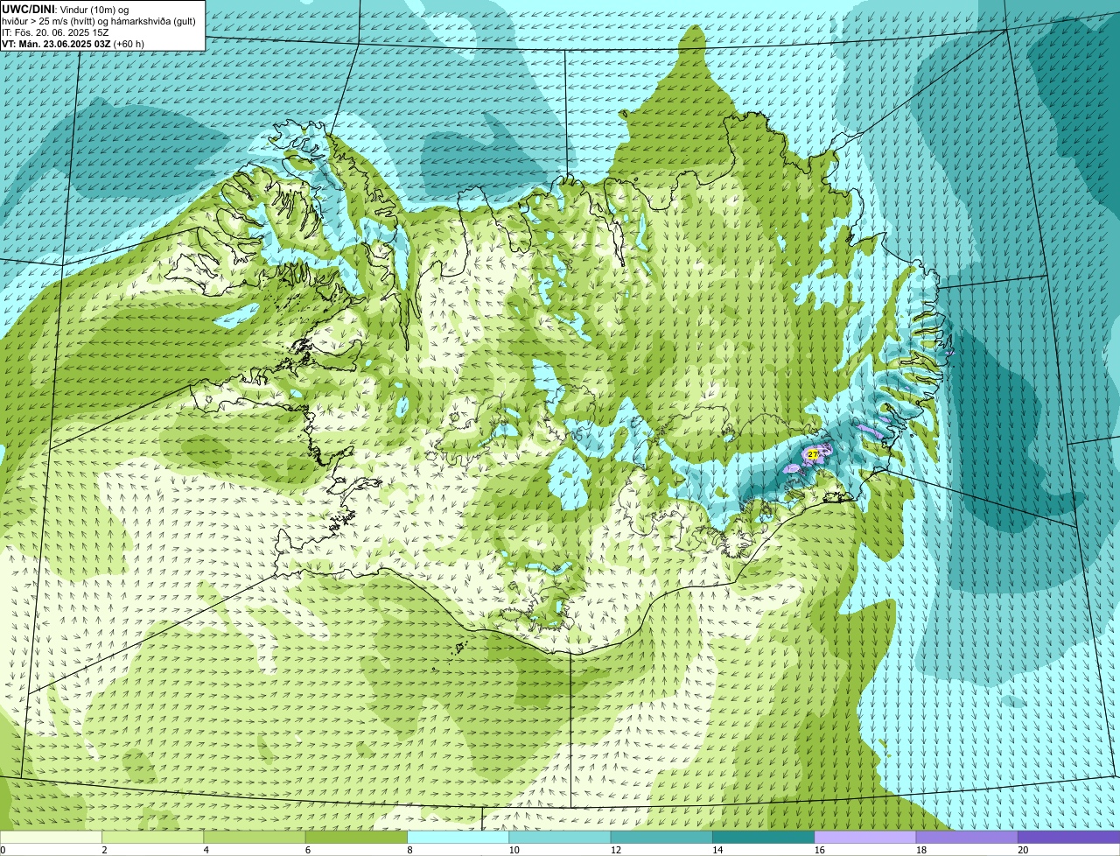Click the darkest violet swatch above 20
Screen dimensions: 1120x856
1069,838
